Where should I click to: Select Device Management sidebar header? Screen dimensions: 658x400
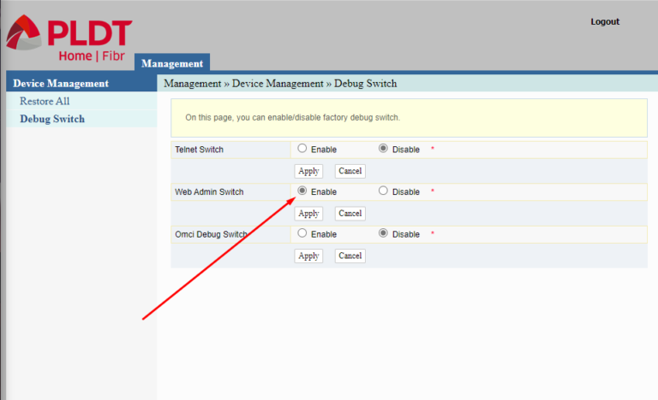point(61,83)
